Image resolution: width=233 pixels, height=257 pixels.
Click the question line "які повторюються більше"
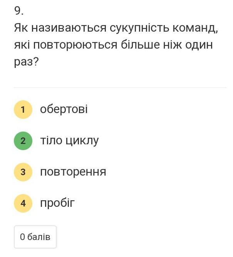tap(113, 45)
